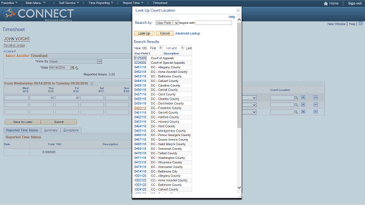
Task: Switch to Reported Time Status tab
Action: coord(22,130)
